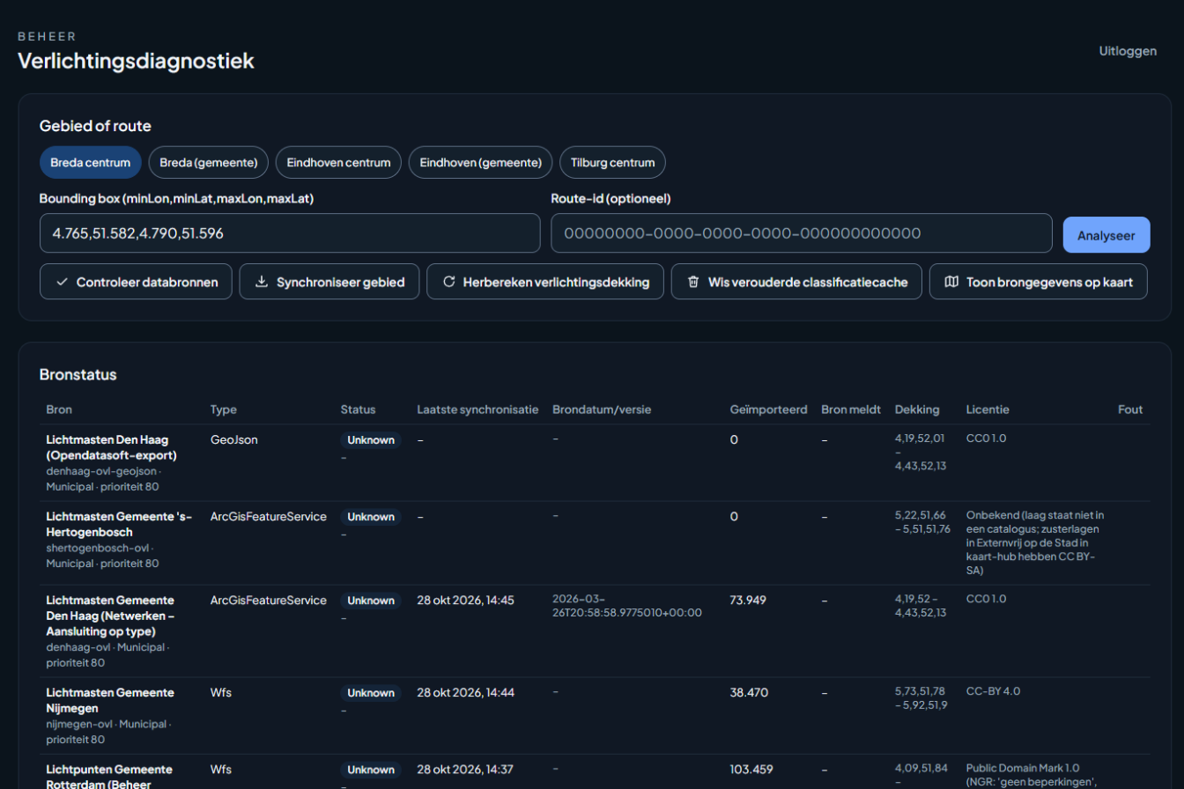The image size is (1184, 789).
Task: Click the Fout column header
Action: (x=1130, y=409)
